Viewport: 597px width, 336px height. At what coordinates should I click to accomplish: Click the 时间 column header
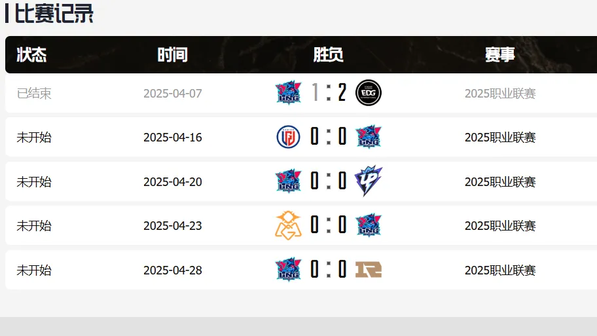172,55
